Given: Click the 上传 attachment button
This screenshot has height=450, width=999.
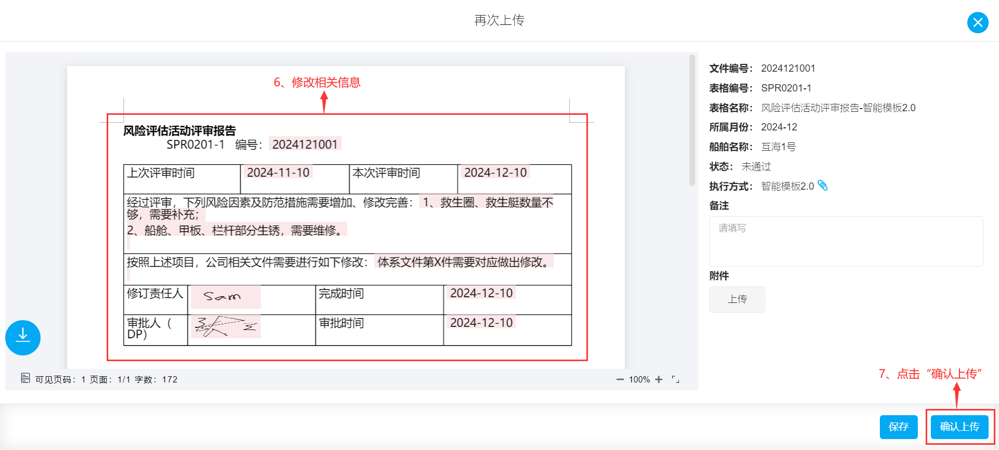Looking at the screenshot, I should [737, 299].
